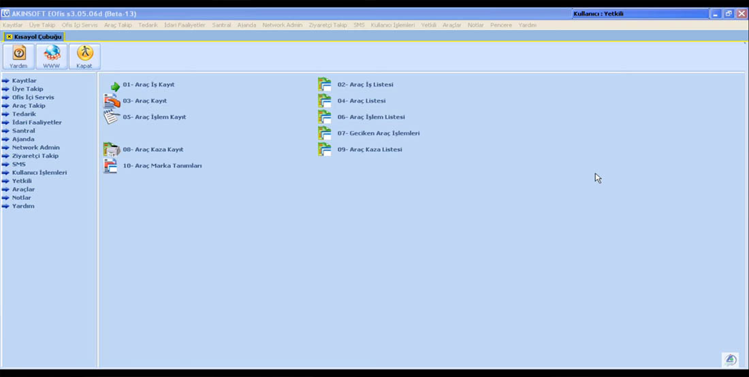
Task: Select Ajanda in the left sidebar
Action: (23, 139)
